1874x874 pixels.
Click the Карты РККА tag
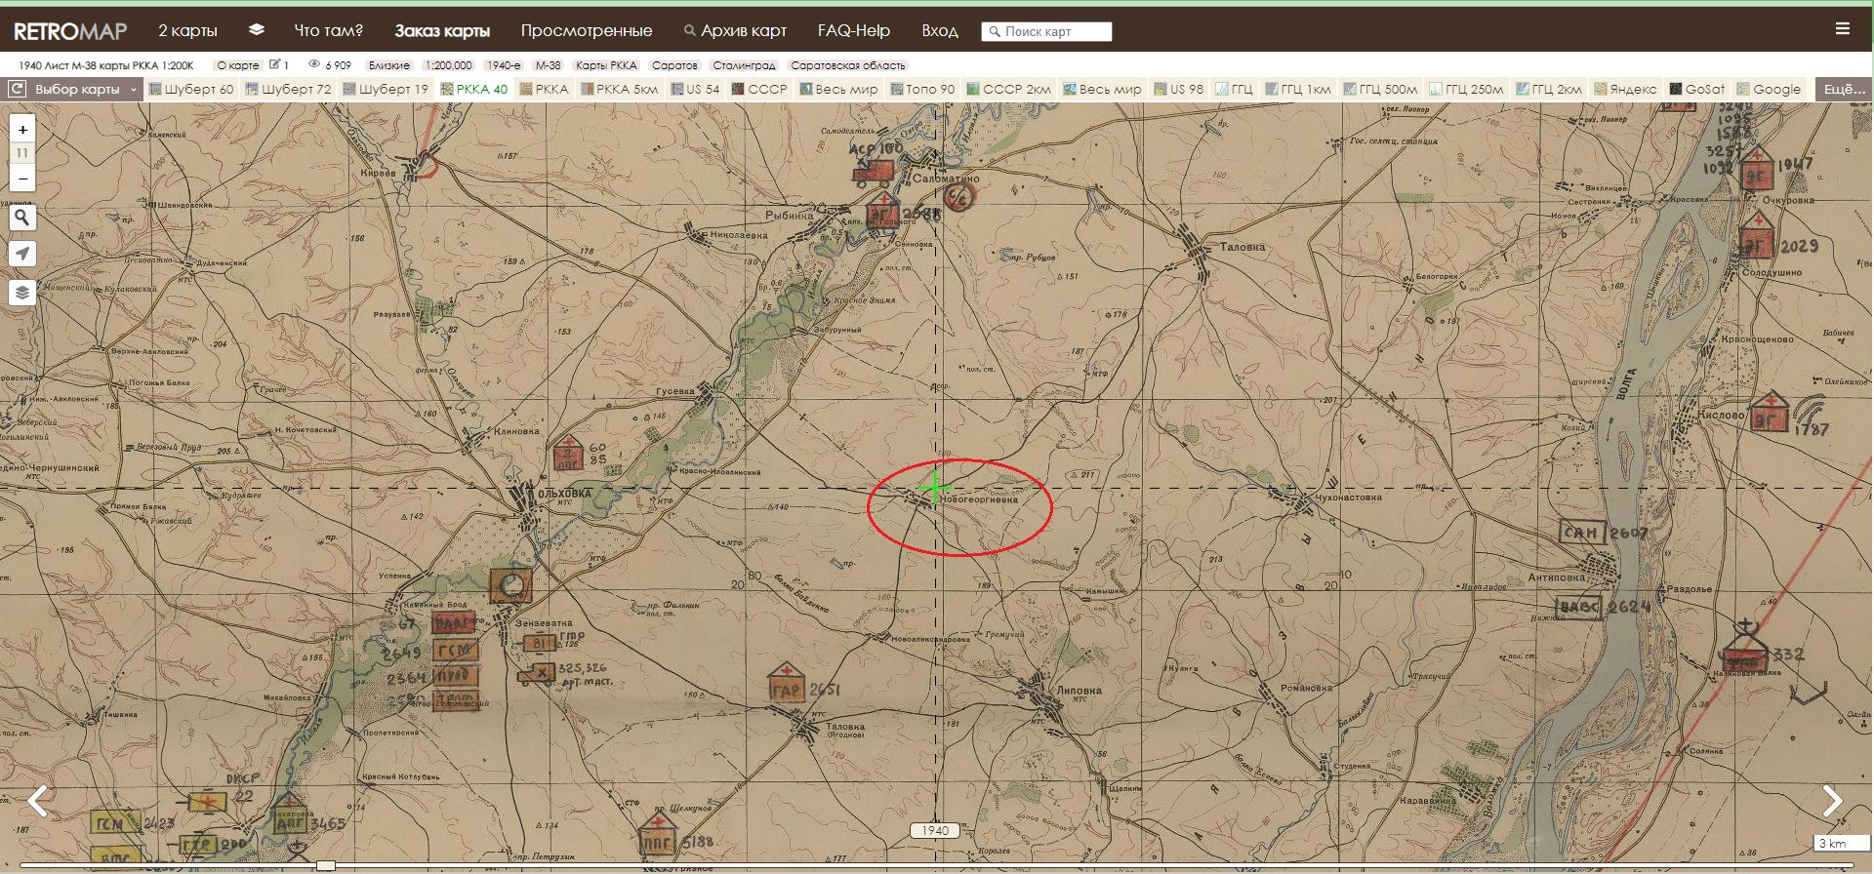(x=606, y=65)
